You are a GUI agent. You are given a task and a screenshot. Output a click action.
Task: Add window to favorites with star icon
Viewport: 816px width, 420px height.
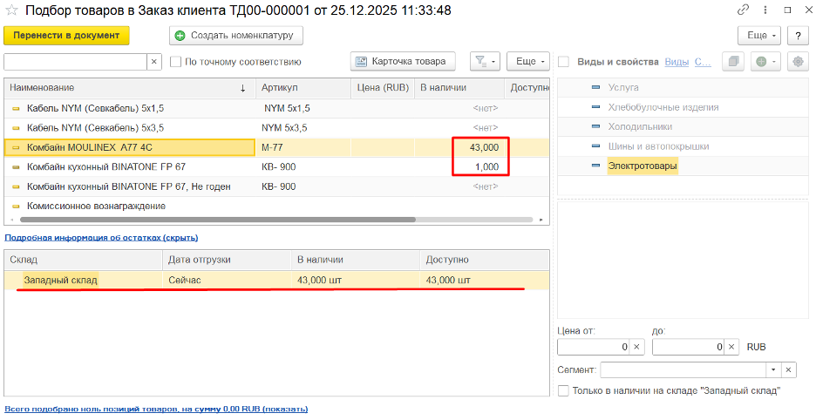pos(11,10)
